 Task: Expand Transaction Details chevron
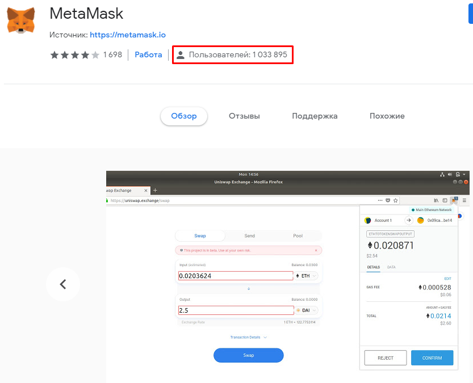(264, 337)
